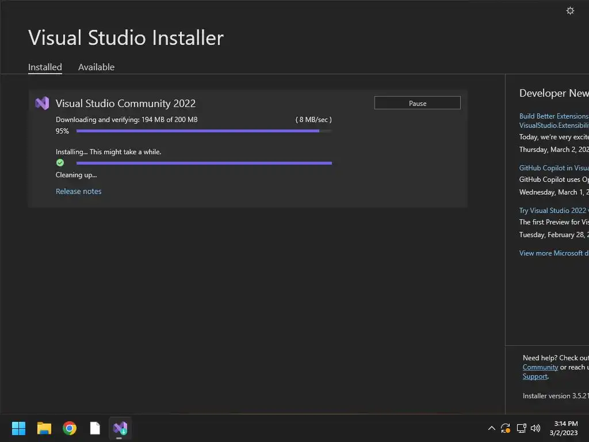Click the completed installing progress bar
The height and width of the screenshot is (442, 589).
[204, 163]
